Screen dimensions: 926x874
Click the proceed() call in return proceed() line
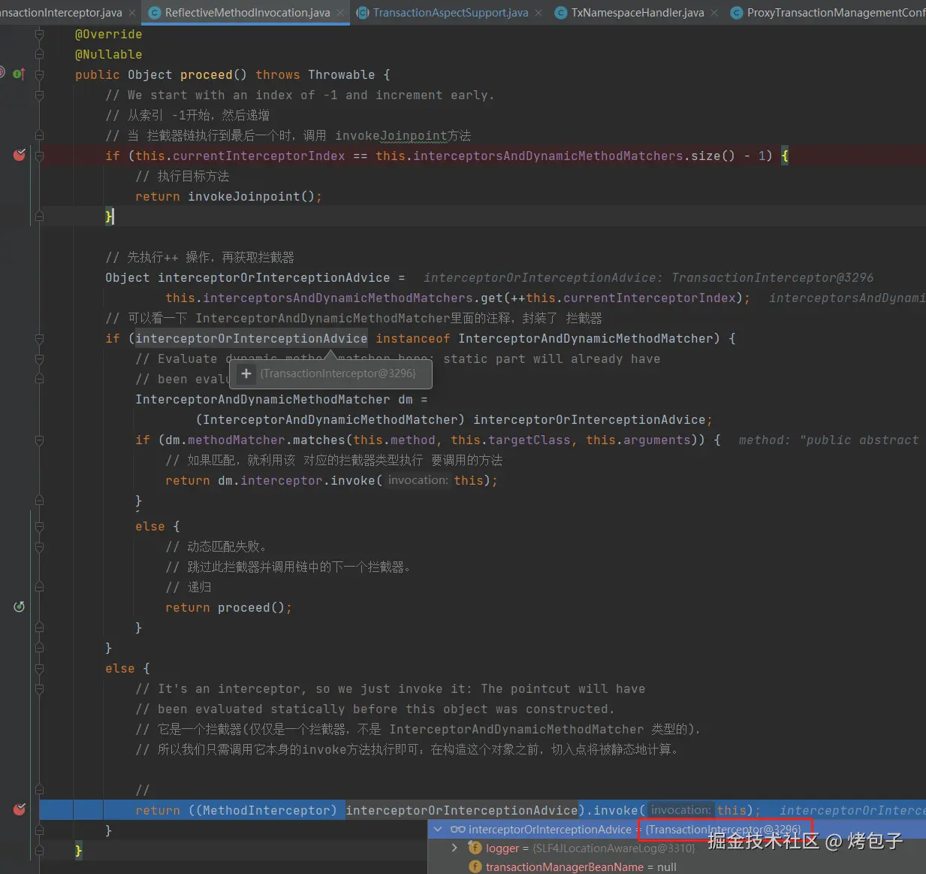251,607
